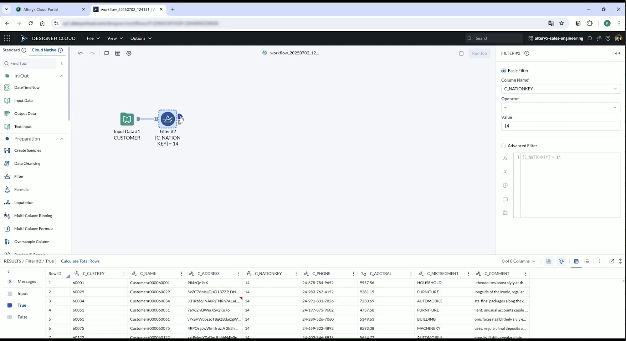
Task: Click the Run Job button
Action: click(479, 53)
